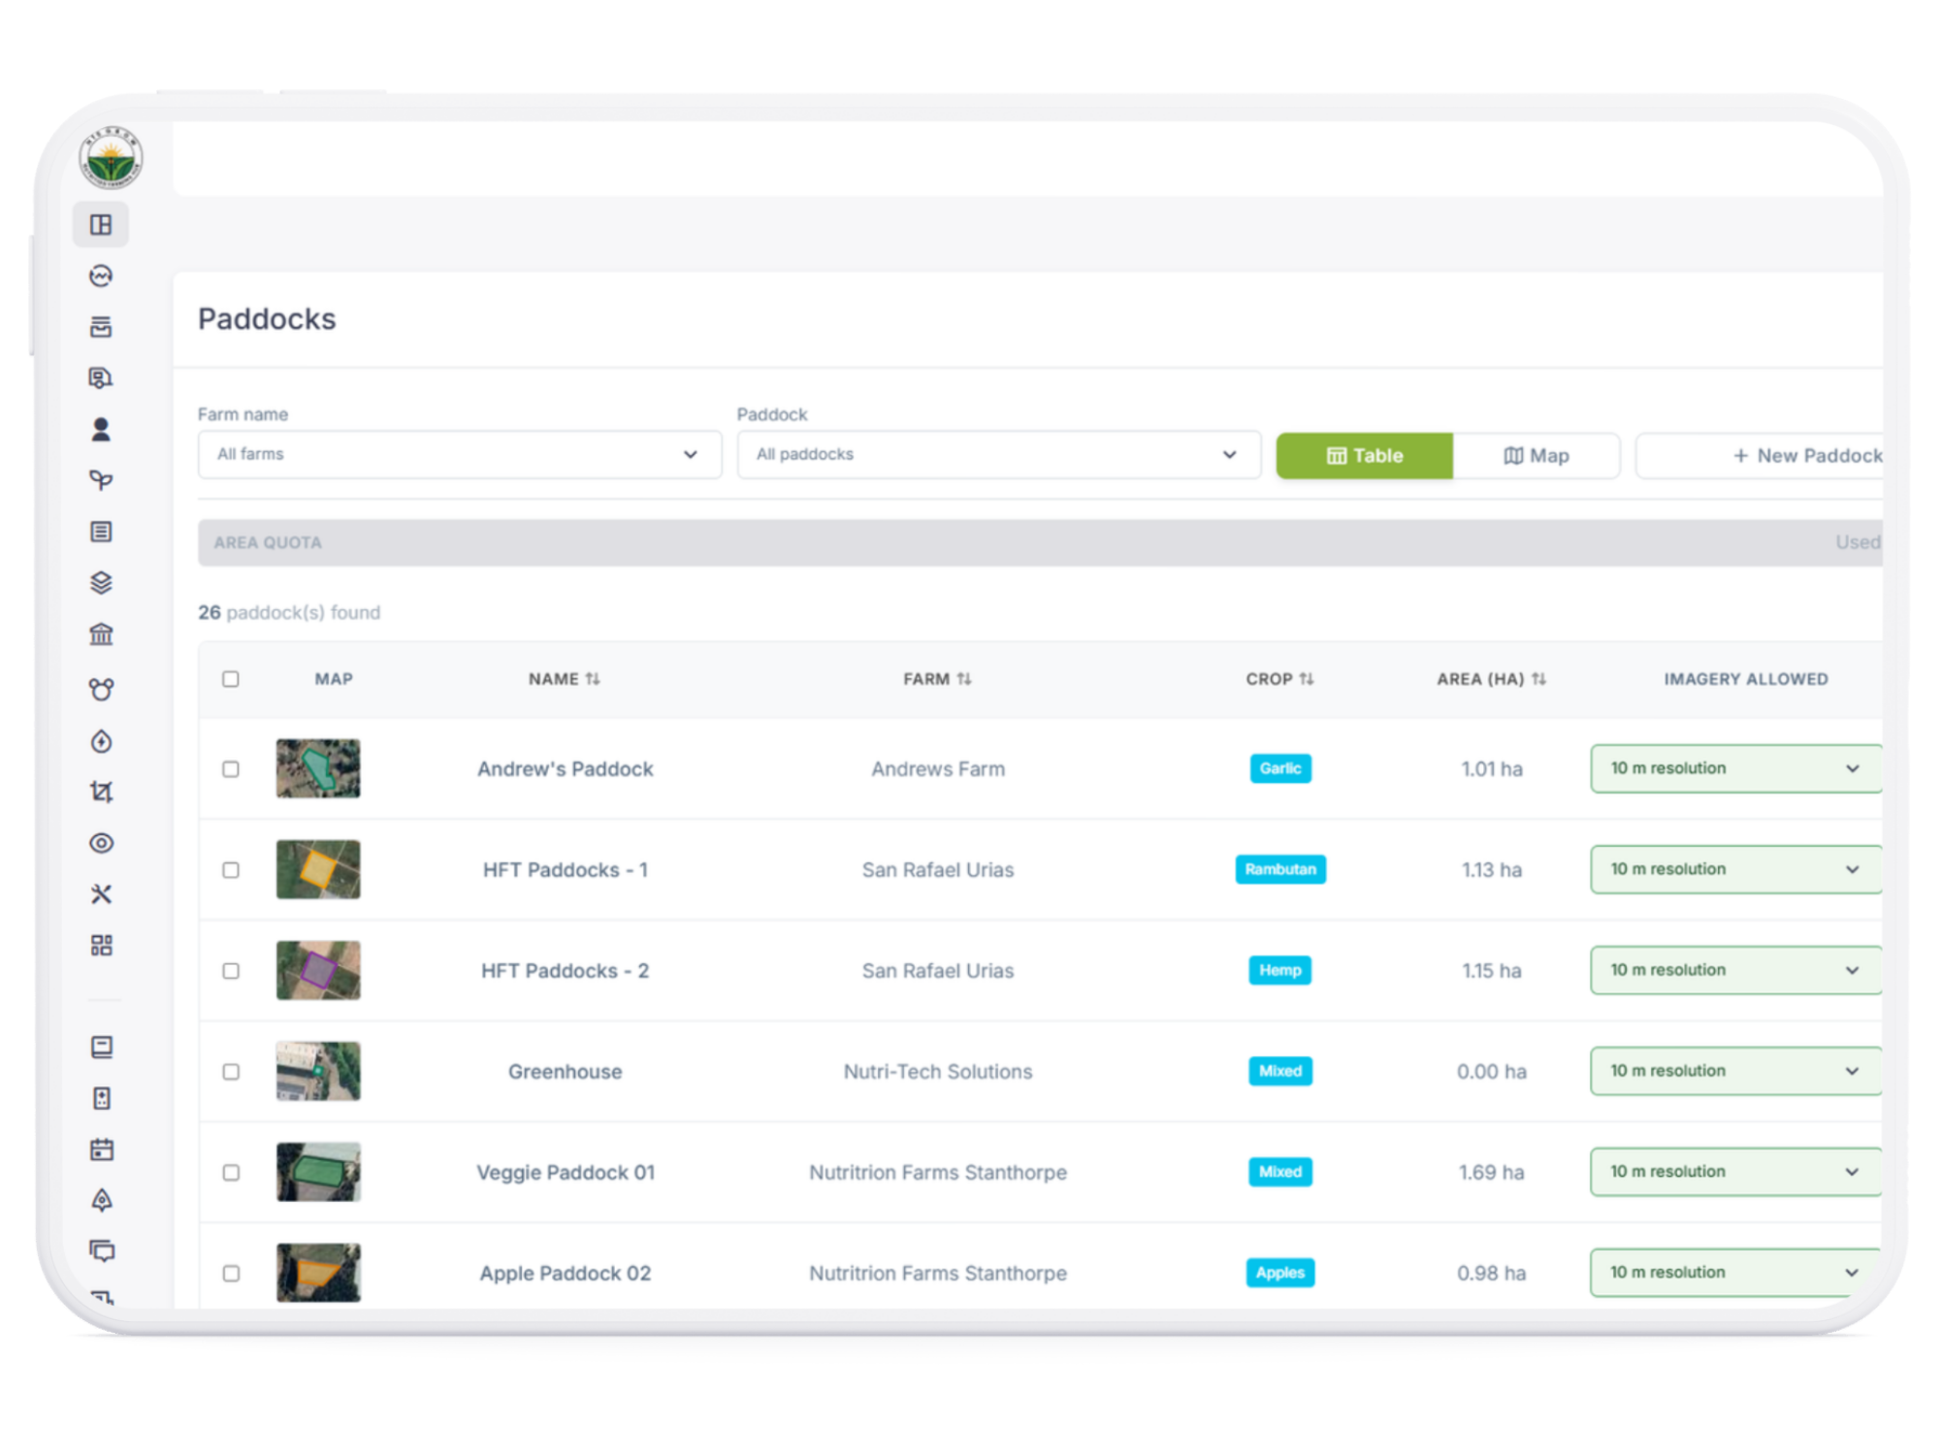Open the user profile sidebar icon
1940x1455 pixels.
tap(101, 430)
